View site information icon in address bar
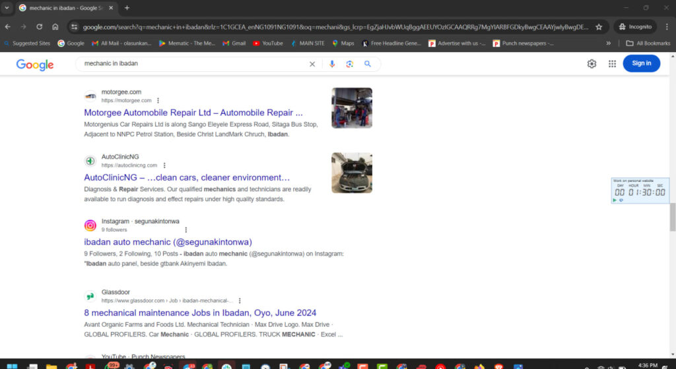This screenshot has height=369, width=676. [74, 26]
